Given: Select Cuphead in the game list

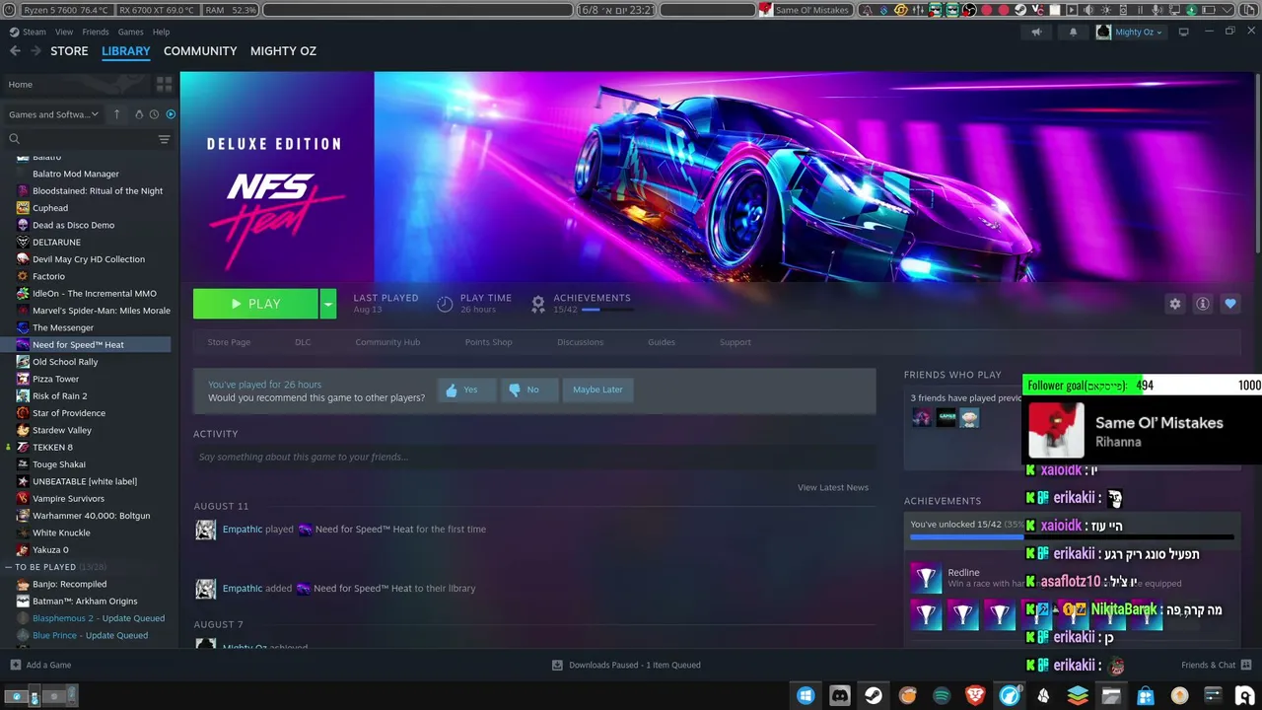Looking at the screenshot, I should (x=50, y=208).
